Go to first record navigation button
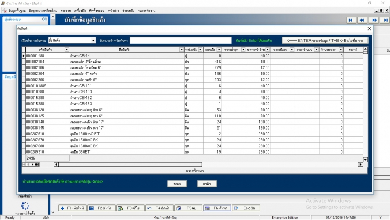Image resolution: width=390 pixels, height=220 pixels. pos(350,20)
